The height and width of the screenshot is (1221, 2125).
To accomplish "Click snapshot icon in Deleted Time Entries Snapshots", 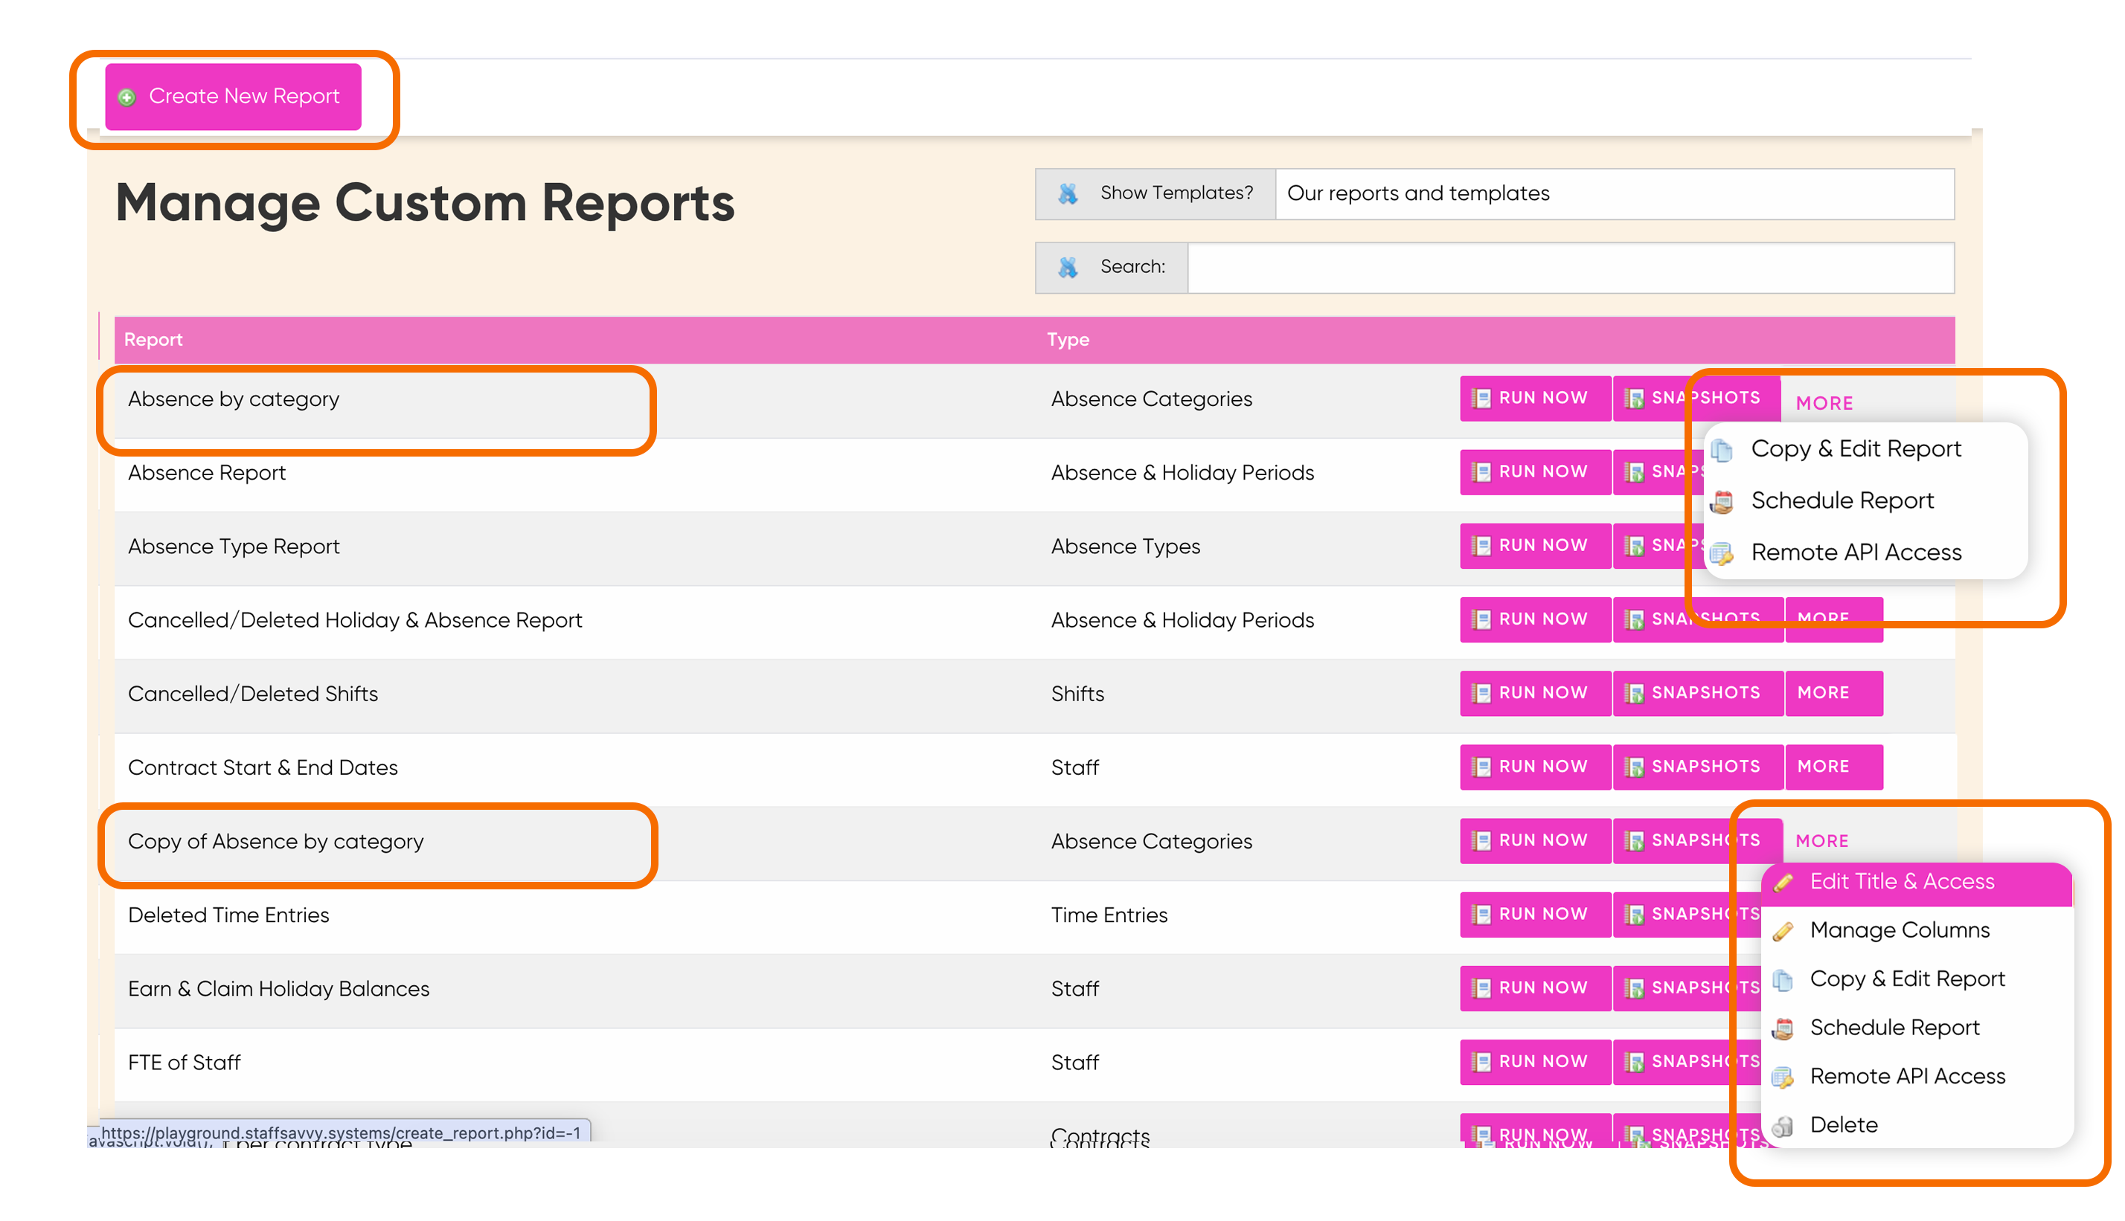I will pyautogui.click(x=1634, y=915).
